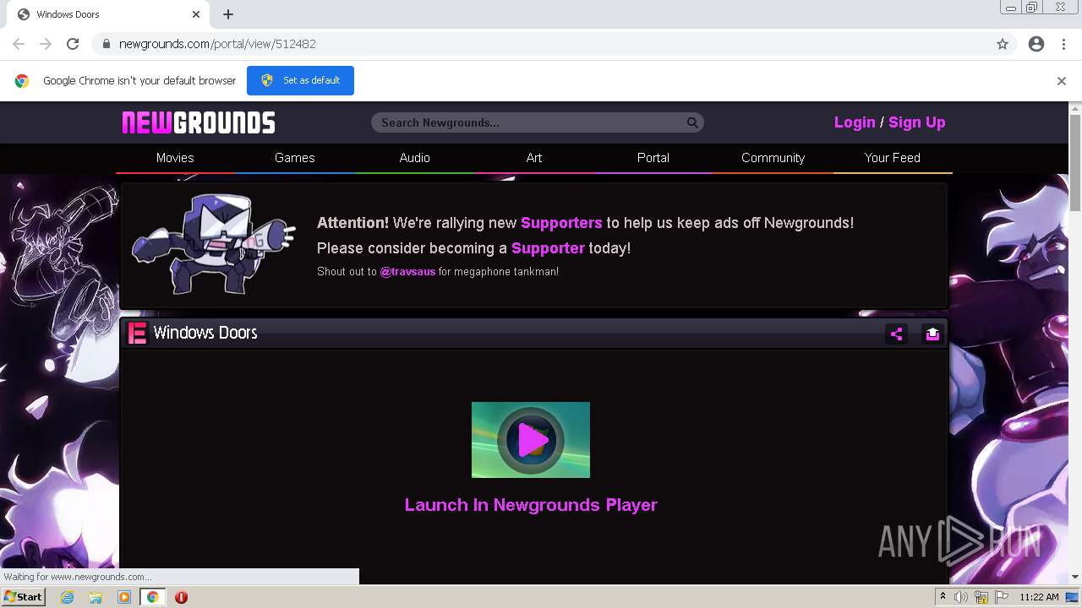Open the share icon for Windows Doors
This screenshot has height=608, width=1082.
897,334
